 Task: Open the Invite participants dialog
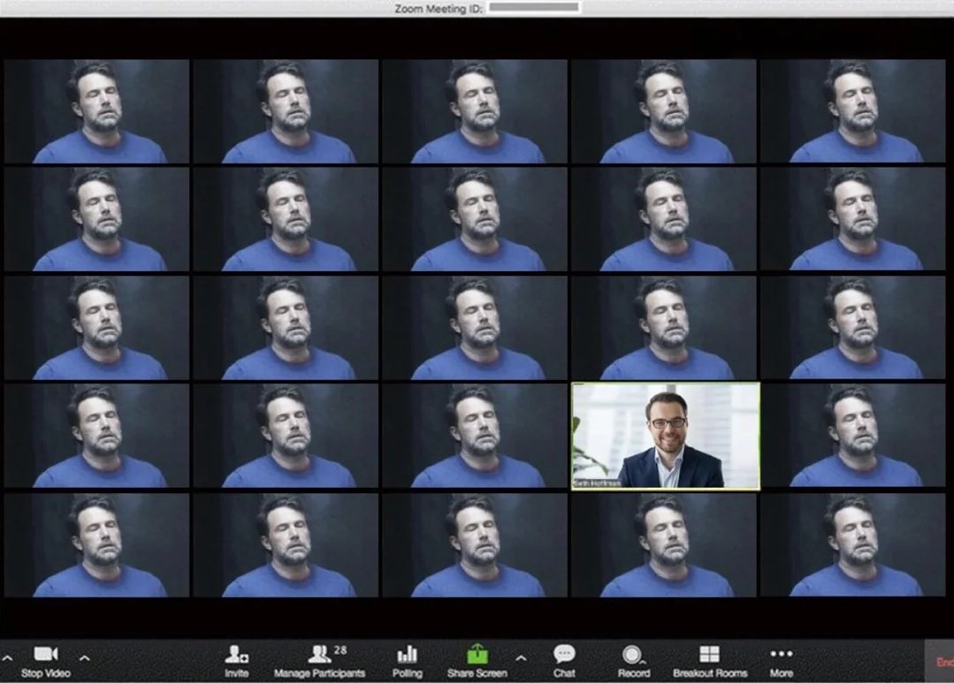click(x=236, y=661)
